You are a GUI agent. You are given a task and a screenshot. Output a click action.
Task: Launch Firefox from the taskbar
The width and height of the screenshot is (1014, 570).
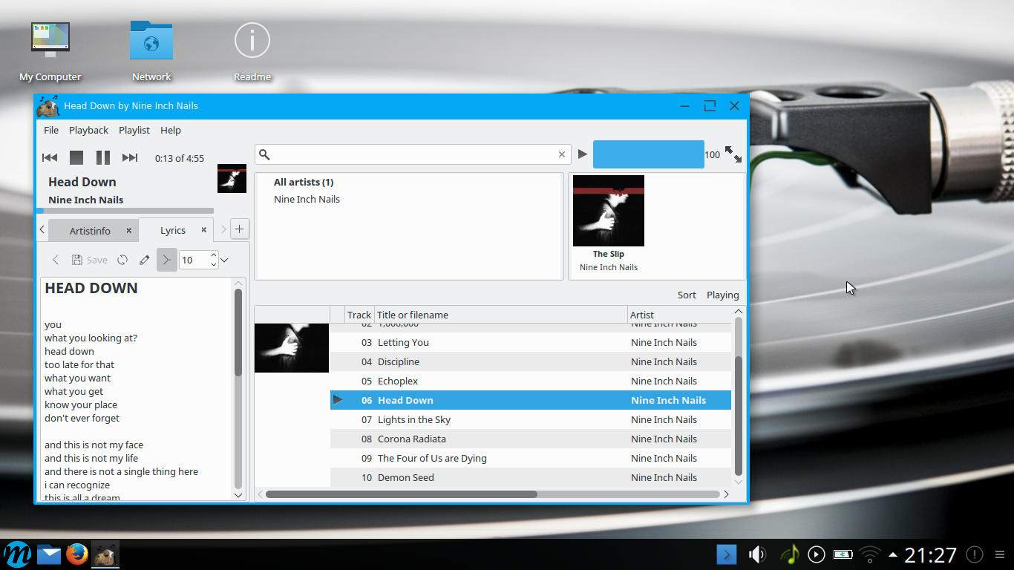tap(76, 554)
